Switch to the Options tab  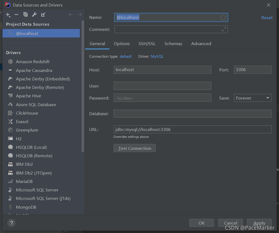pos(122,44)
